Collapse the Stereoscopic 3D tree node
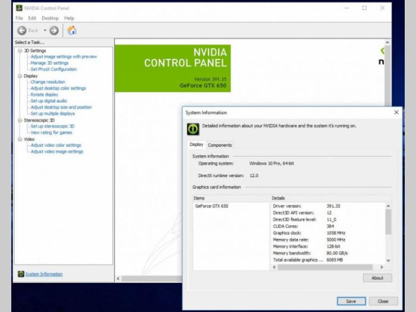 pos(20,120)
